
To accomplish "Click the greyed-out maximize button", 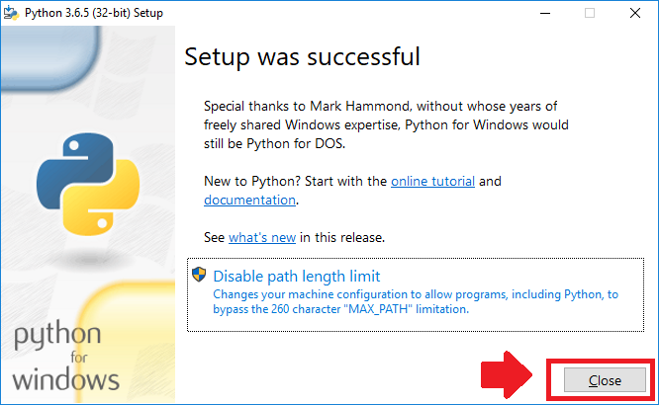I will [590, 13].
